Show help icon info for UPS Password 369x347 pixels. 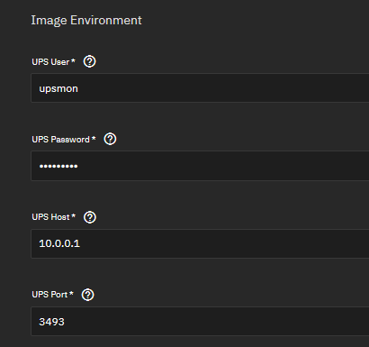pyautogui.click(x=110, y=139)
